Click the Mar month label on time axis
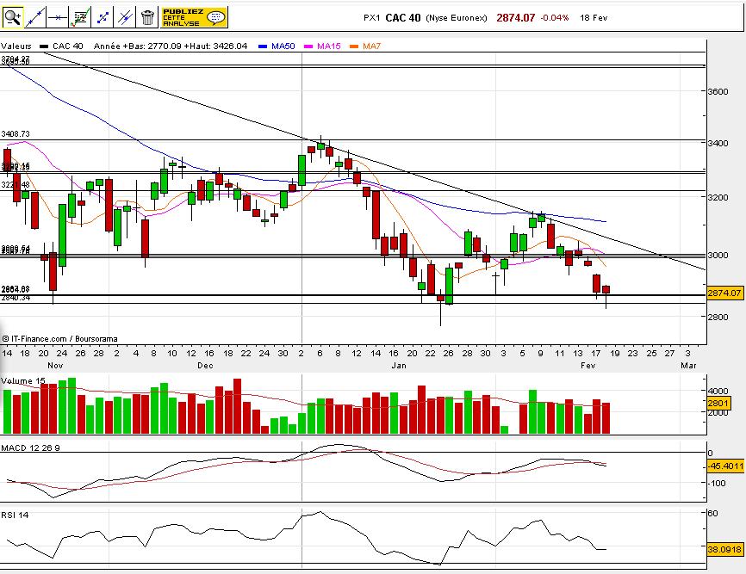The width and height of the screenshot is (746, 574). (x=688, y=366)
